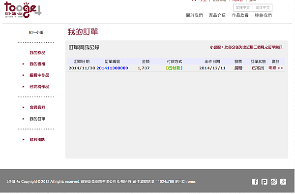Screen dimensions: 295x194
Task: Switch language to 简体中文
Action: (x=263, y=8)
